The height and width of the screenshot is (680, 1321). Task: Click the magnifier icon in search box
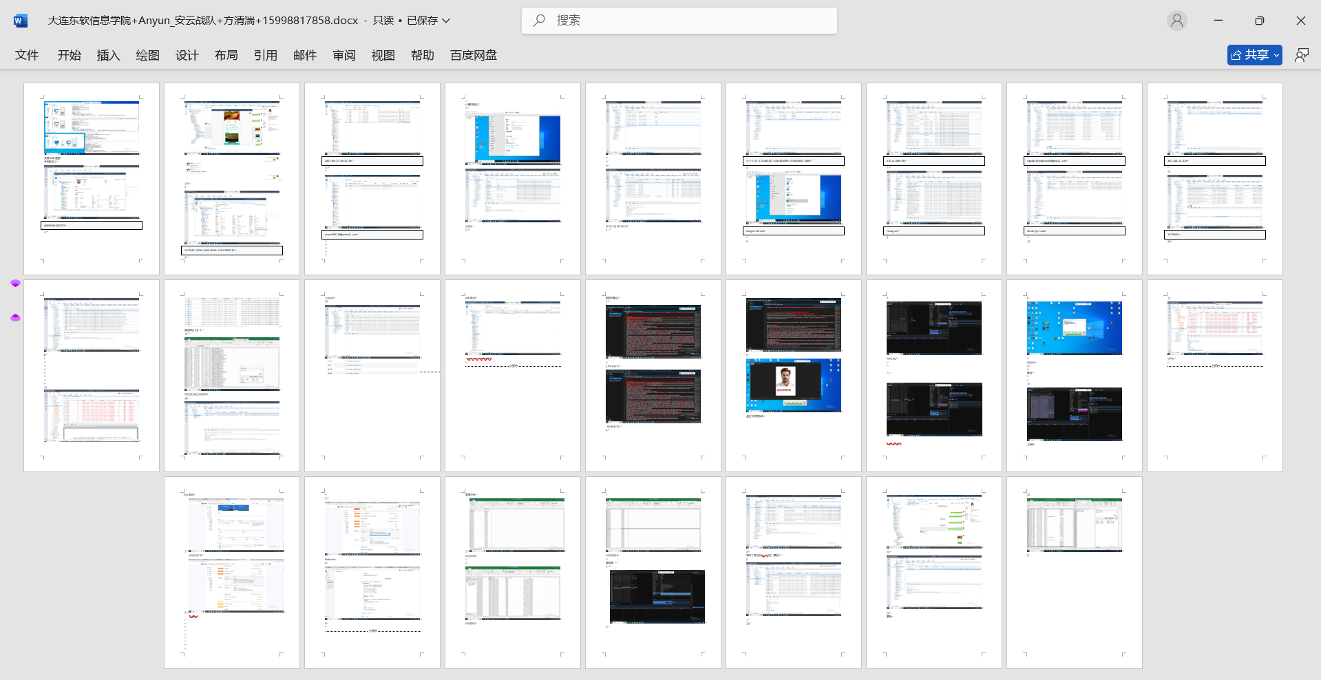[x=540, y=21]
